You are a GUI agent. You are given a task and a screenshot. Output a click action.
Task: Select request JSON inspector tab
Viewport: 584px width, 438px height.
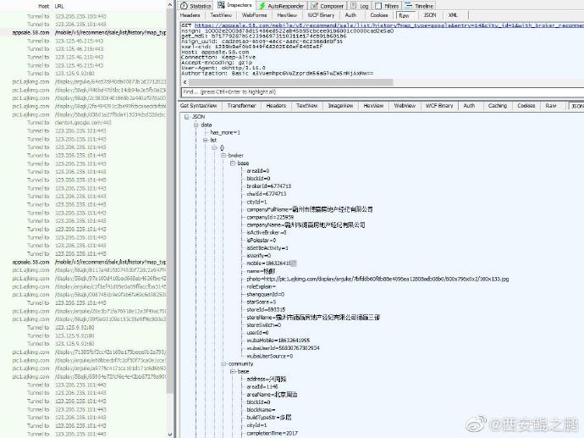430,15
